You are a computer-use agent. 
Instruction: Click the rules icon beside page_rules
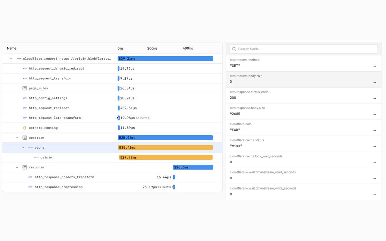pos(24,88)
